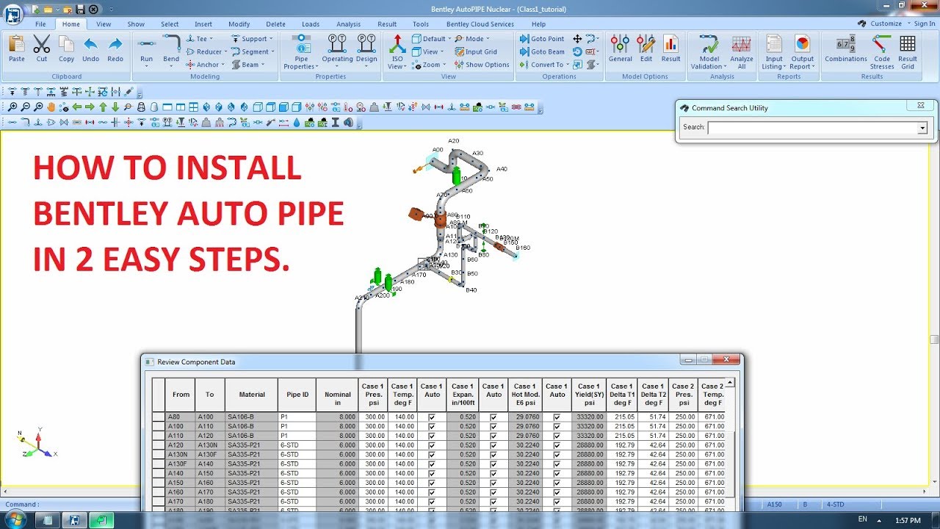This screenshot has width=940, height=529.
Task: Click Goto Point in Operations group
Action: click(542, 39)
